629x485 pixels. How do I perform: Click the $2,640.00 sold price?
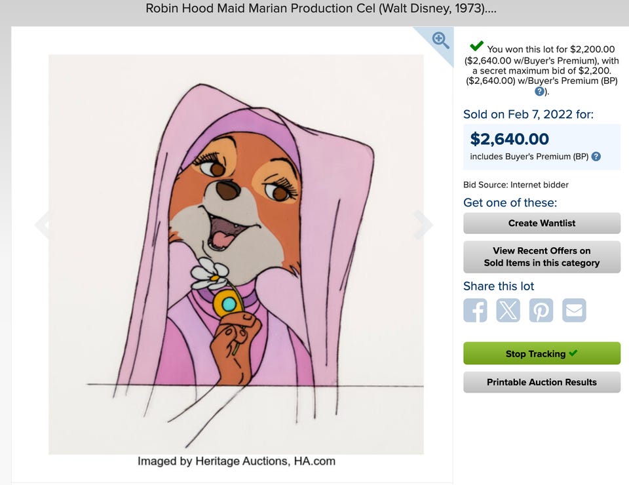[510, 139]
